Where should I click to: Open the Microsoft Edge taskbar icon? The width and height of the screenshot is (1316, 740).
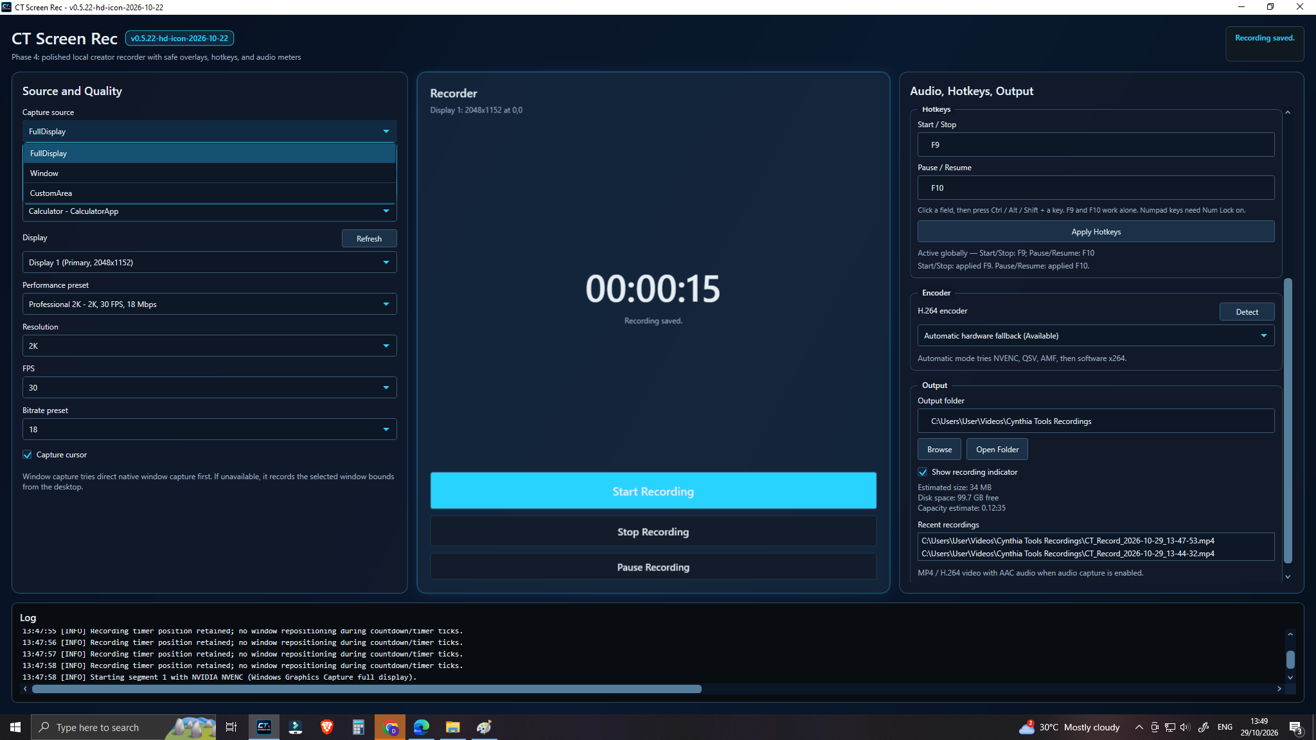click(x=422, y=727)
